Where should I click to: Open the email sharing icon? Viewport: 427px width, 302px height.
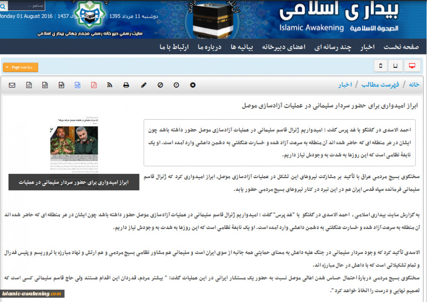coord(12,85)
